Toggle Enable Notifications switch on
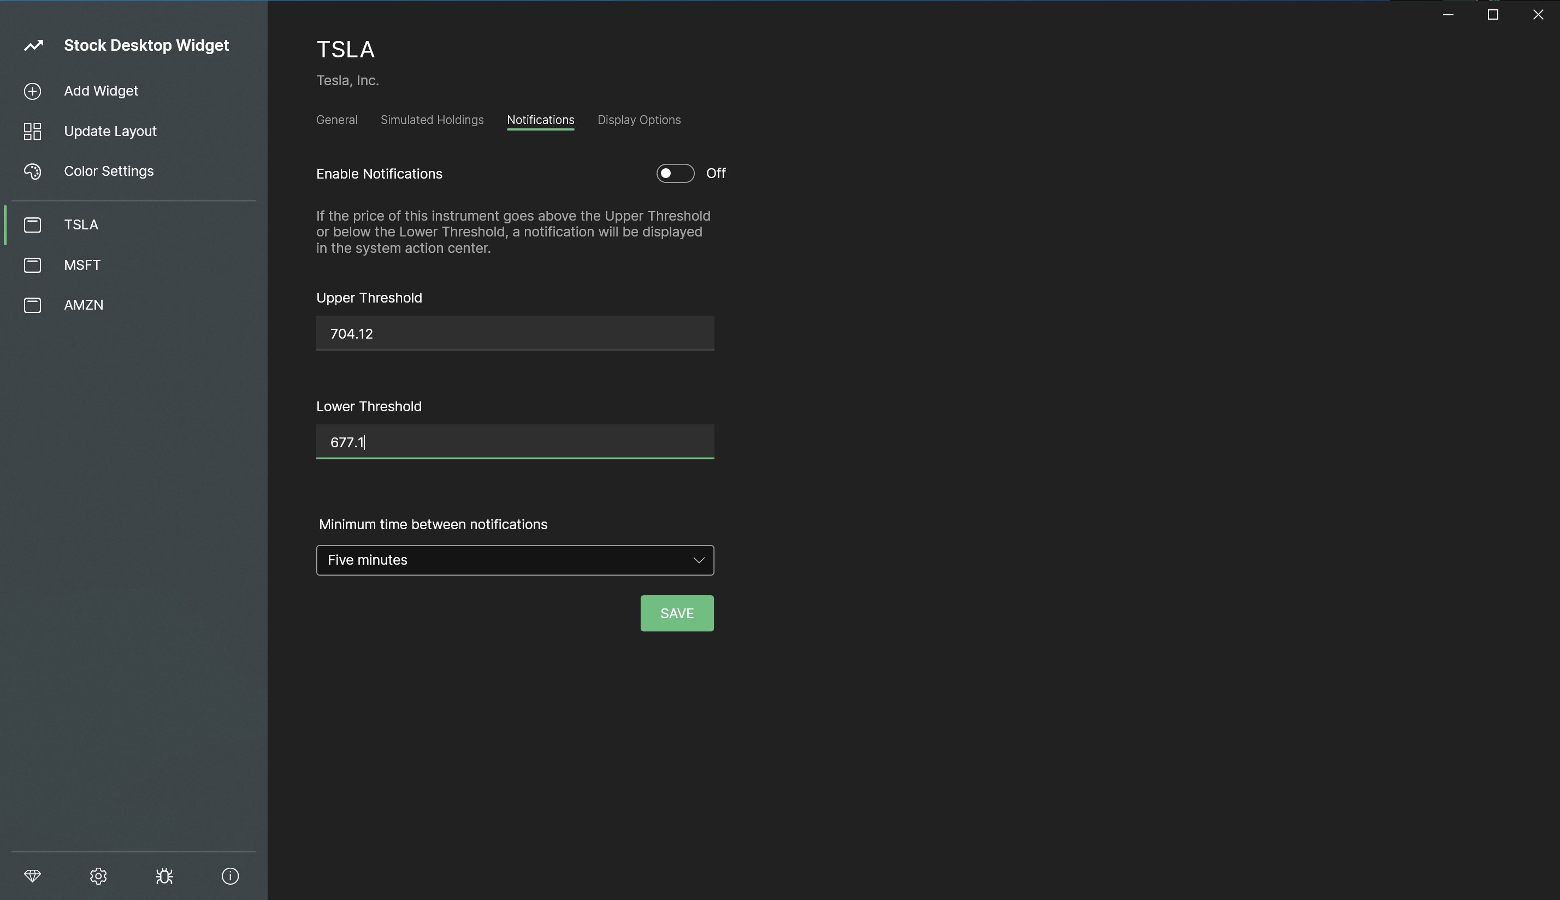Screen dimensions: 1560x900 [x=675, y=174]
